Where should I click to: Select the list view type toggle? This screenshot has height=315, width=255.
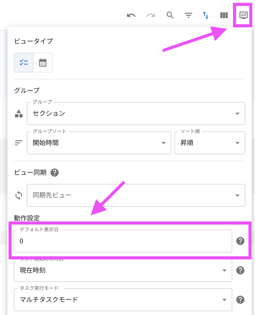tap(23, 62)
